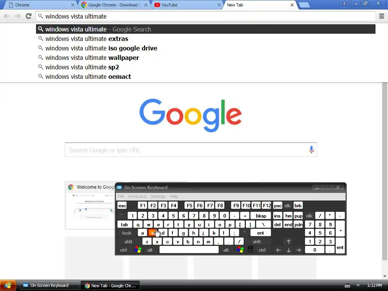Expand hidden tray icons chevron
This screenshot has width=388, height=291.
[x=358, y=285]
